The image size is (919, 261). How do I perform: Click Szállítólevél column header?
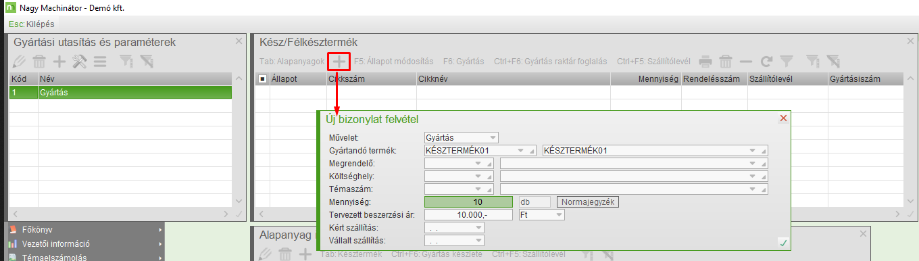tap(788, 79)
